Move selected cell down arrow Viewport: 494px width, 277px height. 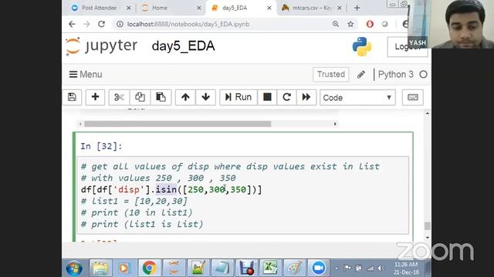pyautogui.click(x=206, y=97)
